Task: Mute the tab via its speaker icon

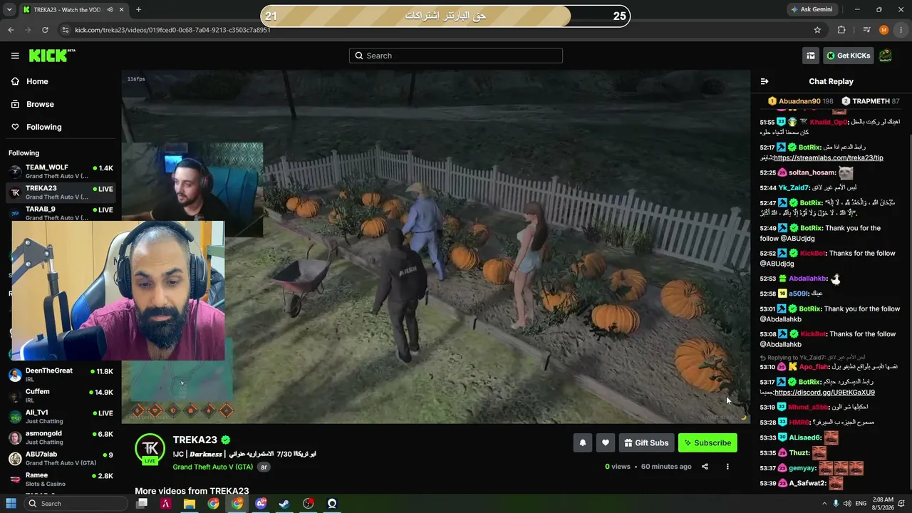Action: 110,9
